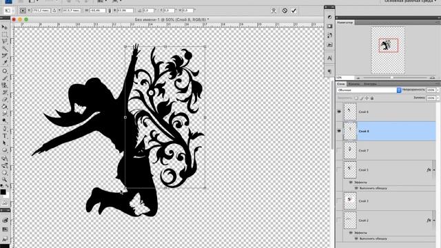Select the Eraser tool
441x248 pixels.
point(4,99)
